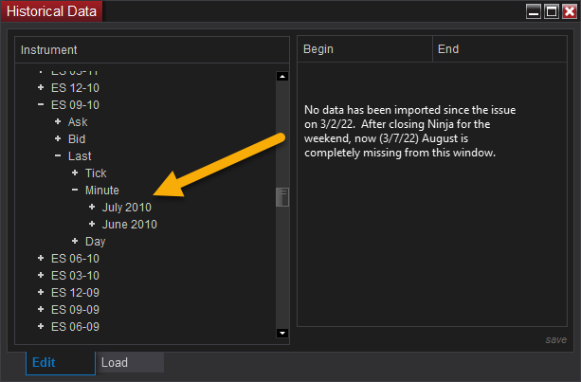Collapse the Last data type node
Image resolution: width=581 pixels, height=382 pixels.
[58, 155]
